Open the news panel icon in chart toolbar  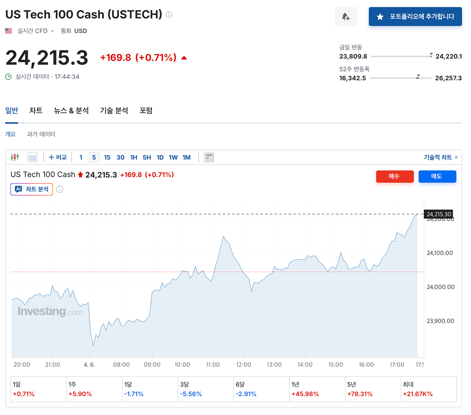[209, 157]
